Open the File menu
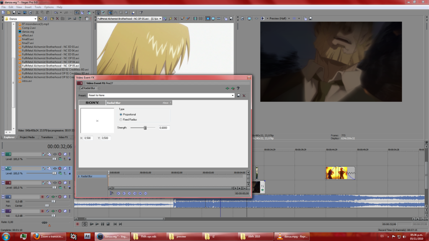Image resolution: width=429 pixels, height=241 pixels. click(3, 7)
